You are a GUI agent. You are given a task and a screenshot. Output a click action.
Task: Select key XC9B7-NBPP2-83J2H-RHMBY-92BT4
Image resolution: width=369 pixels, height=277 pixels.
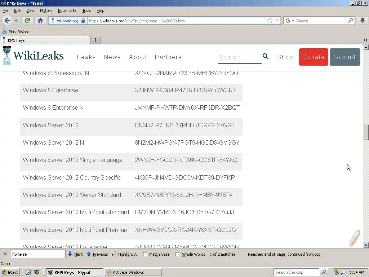pyautogui.click(x=183, y=195)
